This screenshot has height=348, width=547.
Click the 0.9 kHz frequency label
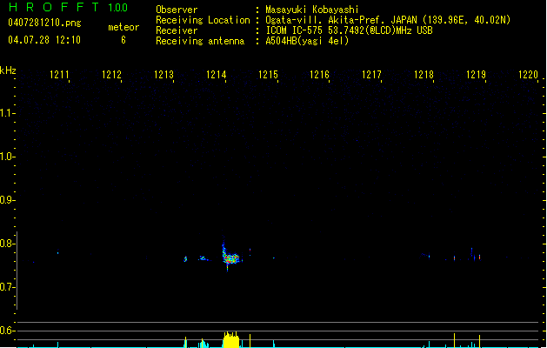7,200
